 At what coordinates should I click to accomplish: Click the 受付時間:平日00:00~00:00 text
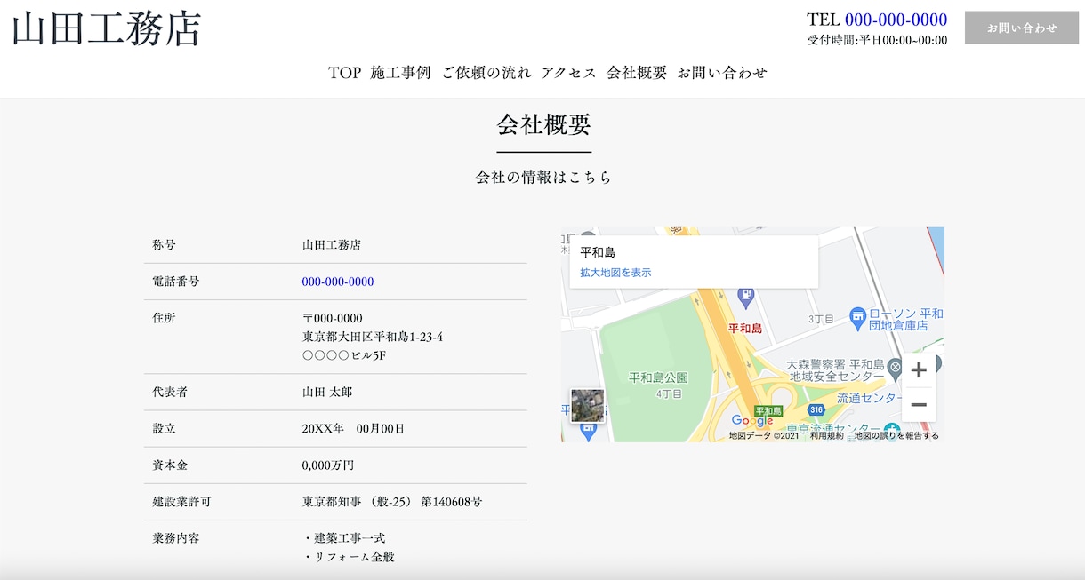(x=877, y=40)
